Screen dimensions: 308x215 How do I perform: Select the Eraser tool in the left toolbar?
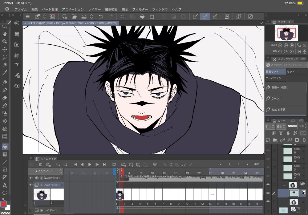click(x=5, y=98)
